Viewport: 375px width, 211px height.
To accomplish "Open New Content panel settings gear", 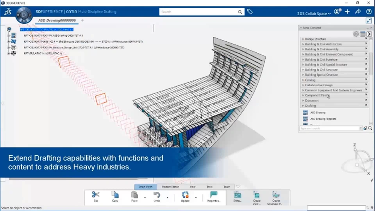I will pyautogui.click(x=356, y=34).
